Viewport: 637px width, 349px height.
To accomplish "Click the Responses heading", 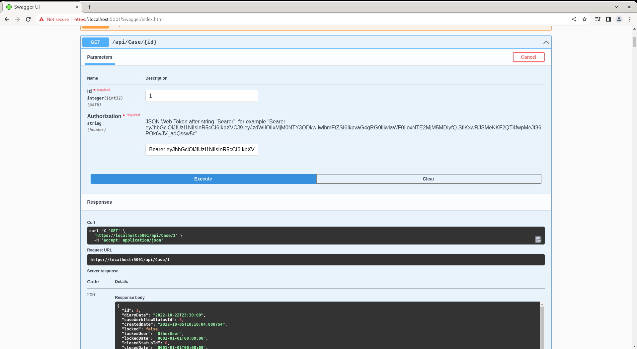I will (99, 202).
